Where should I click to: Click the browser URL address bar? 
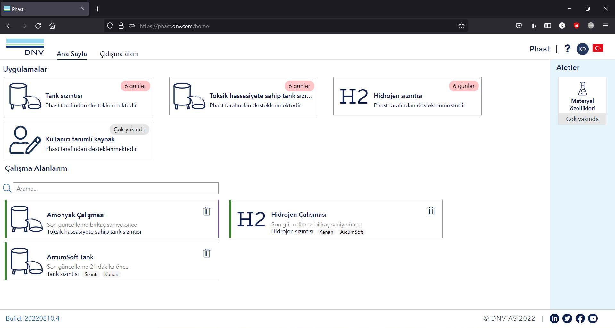tap(285, 26)
